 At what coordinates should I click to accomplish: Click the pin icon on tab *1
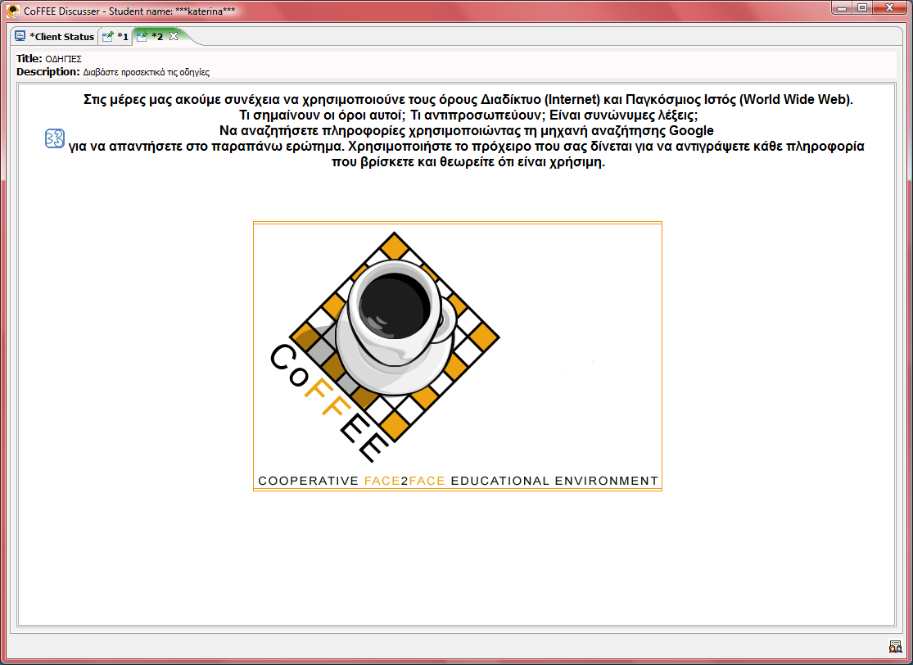click(x=108, y=37)
